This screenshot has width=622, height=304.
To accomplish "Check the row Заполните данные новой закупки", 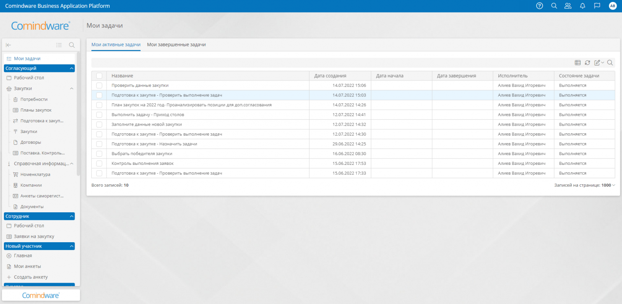I will (x=99, y=124).
